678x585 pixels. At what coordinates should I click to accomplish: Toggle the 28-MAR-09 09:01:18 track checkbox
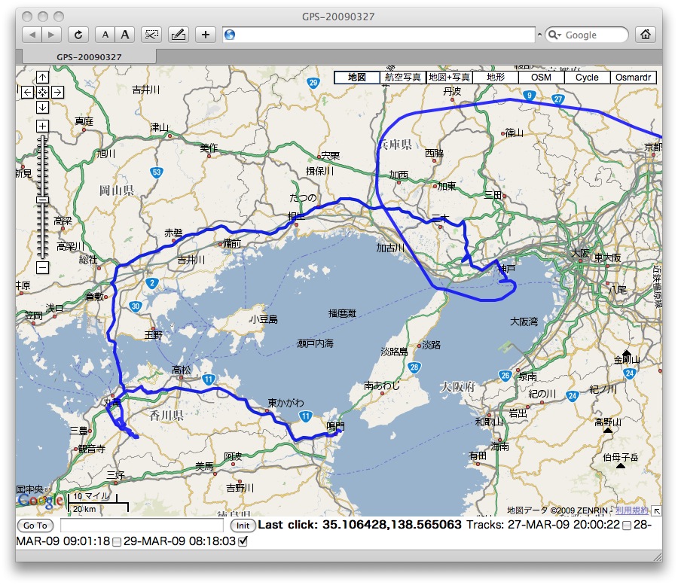point(116,542)
